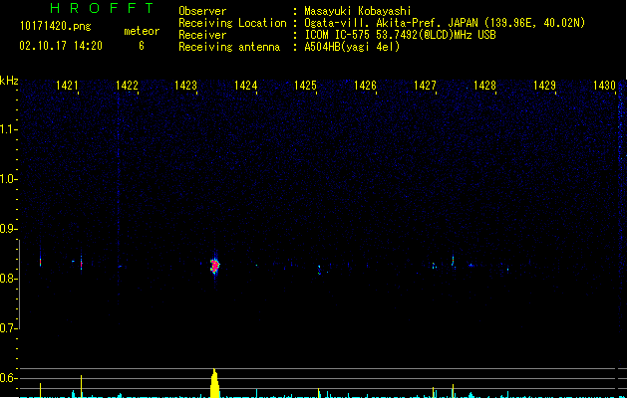
Task: Click the bright red meteor echo near 1423
Action: [215, 265]
